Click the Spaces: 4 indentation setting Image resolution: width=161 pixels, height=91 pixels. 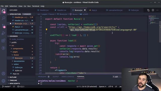pos(103,86)
